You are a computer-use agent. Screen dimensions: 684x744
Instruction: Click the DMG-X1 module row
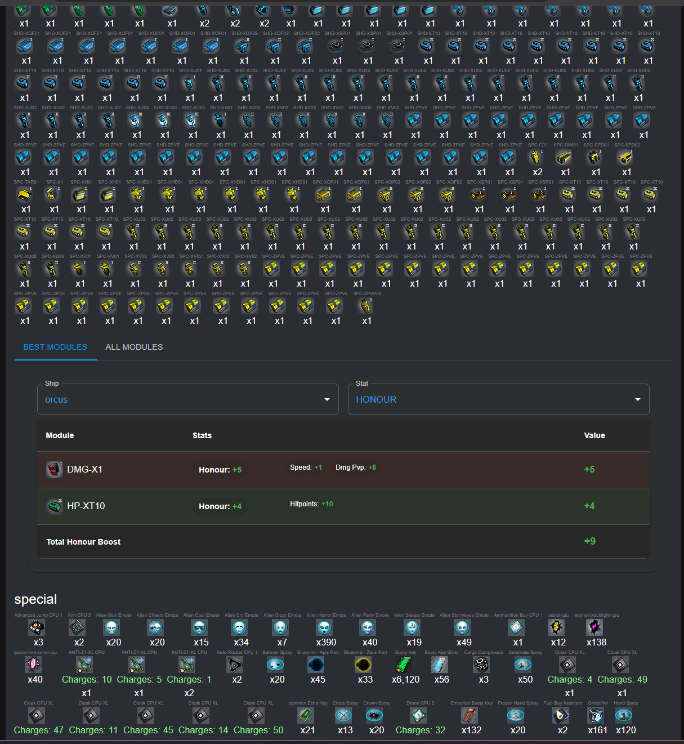pos(343,469)
